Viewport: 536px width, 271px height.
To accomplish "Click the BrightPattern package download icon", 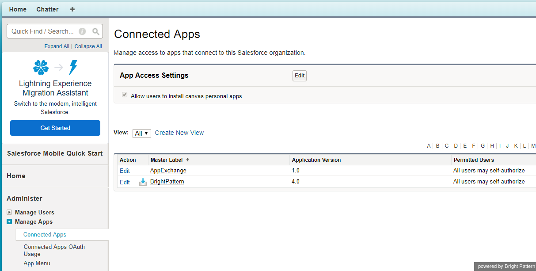I will point(143,182).
